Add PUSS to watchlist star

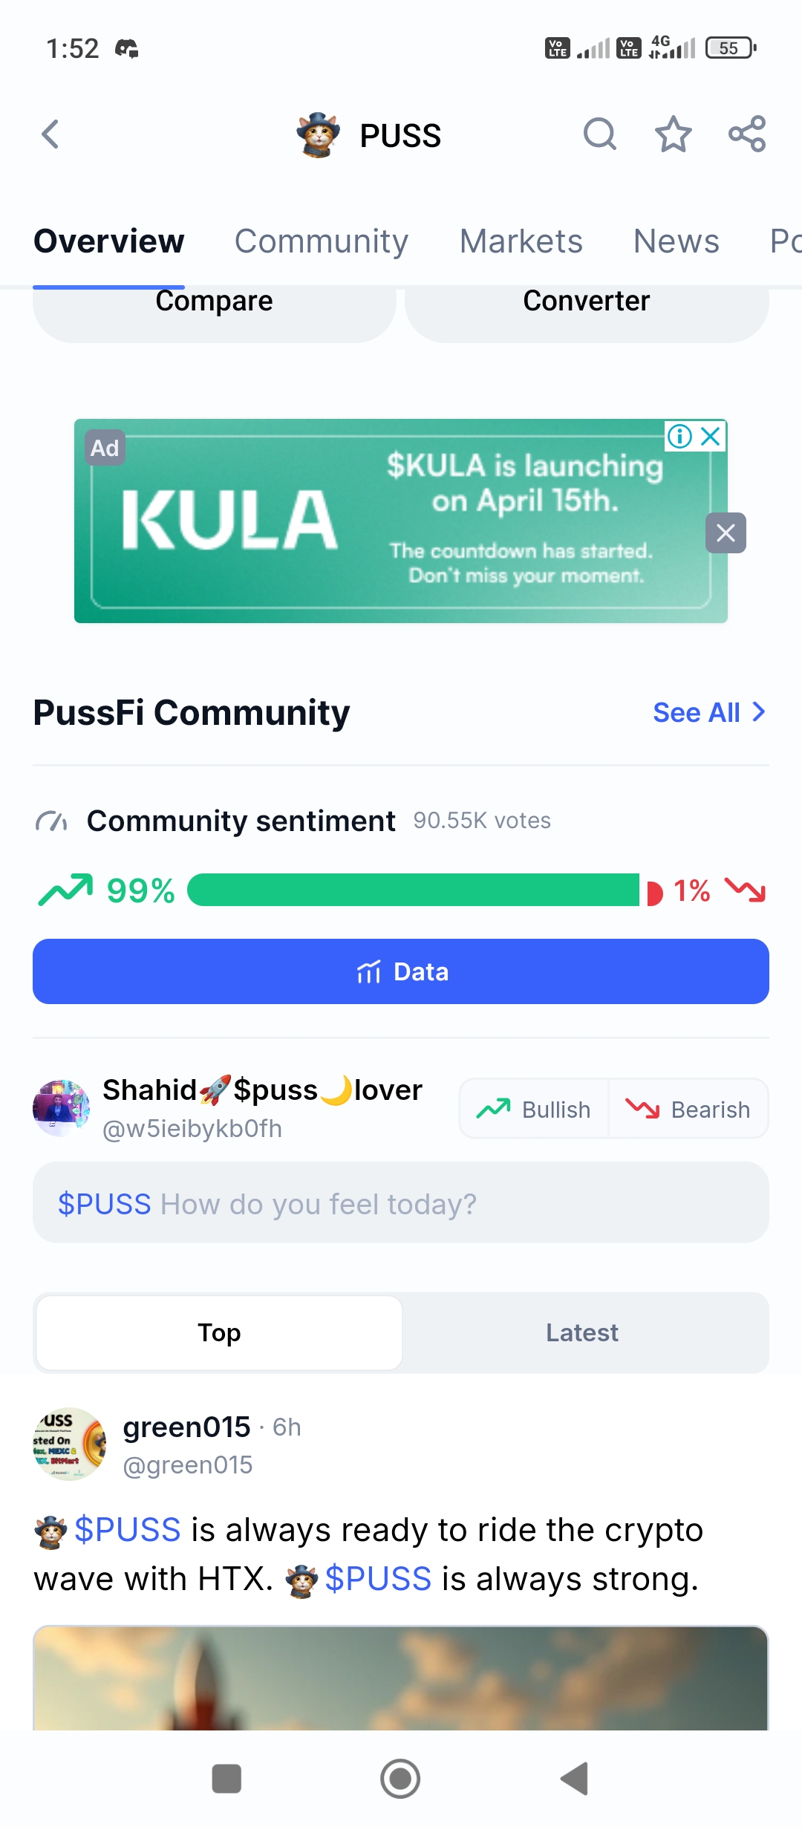click(673, 134)
